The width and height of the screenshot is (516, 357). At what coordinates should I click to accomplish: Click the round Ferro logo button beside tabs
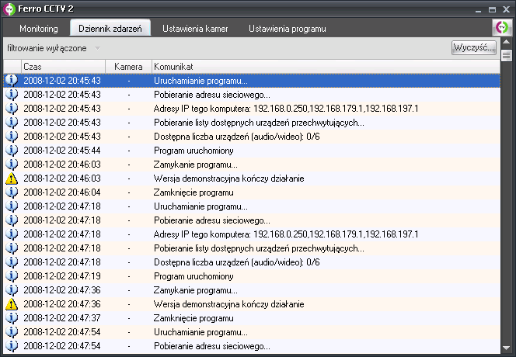coord(502,27)
